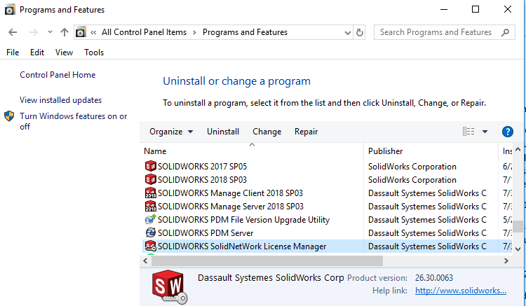Open View installed updates link
Screen dimensions: 526x306
61,100
